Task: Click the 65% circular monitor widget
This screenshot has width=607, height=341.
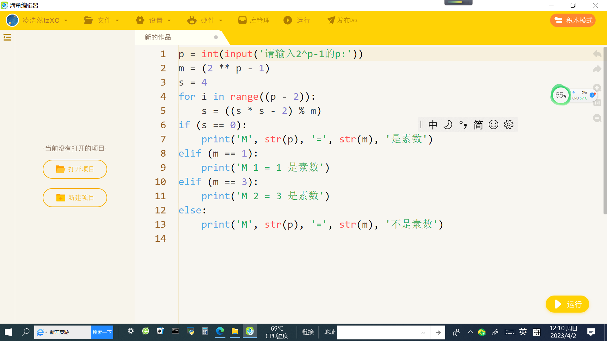Action: (x=561, y=95)
